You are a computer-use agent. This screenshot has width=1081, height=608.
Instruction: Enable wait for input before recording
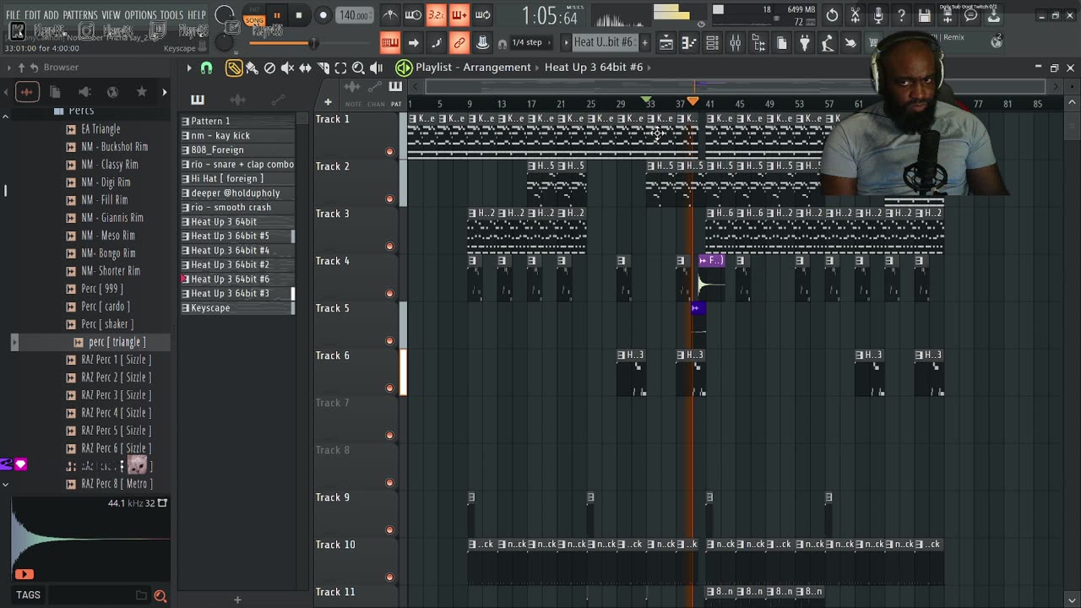coord(413,15)
